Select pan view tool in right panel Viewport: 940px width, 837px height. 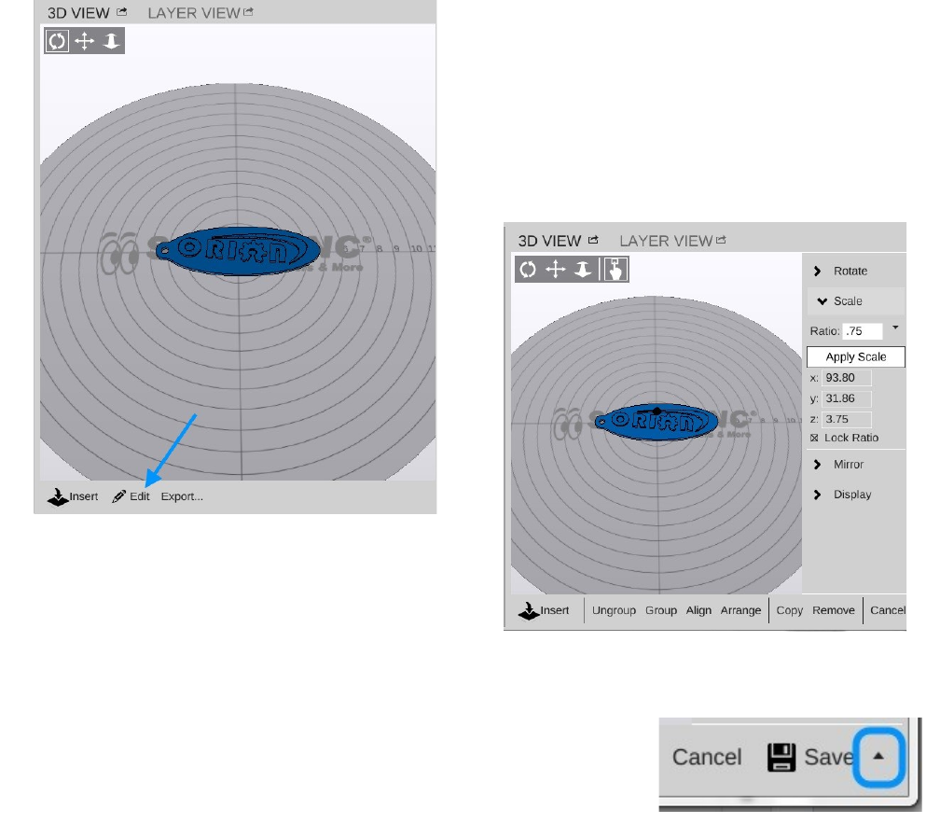point(556,270)
